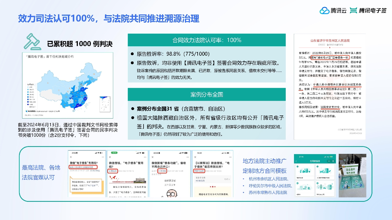Screen dimensions: 392x220
Task: Tap the 合同模板库 title in the phone screenshot
Action: pyautogui.click(x=315, y=161)
